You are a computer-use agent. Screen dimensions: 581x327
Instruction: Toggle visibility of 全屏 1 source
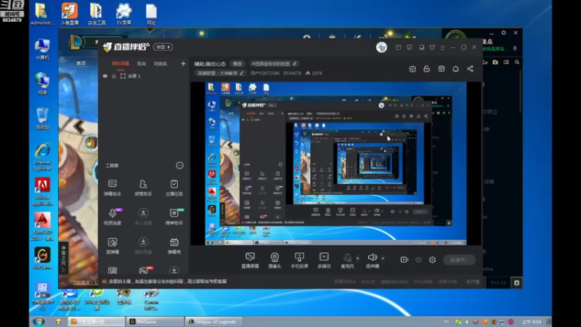(x=105, y=76)
